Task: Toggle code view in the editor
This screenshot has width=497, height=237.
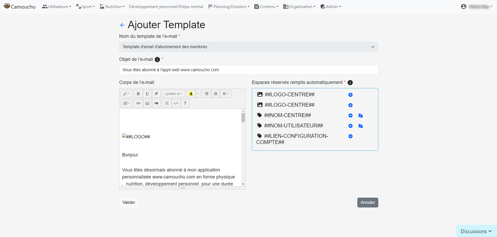Action: coord(176,103)
